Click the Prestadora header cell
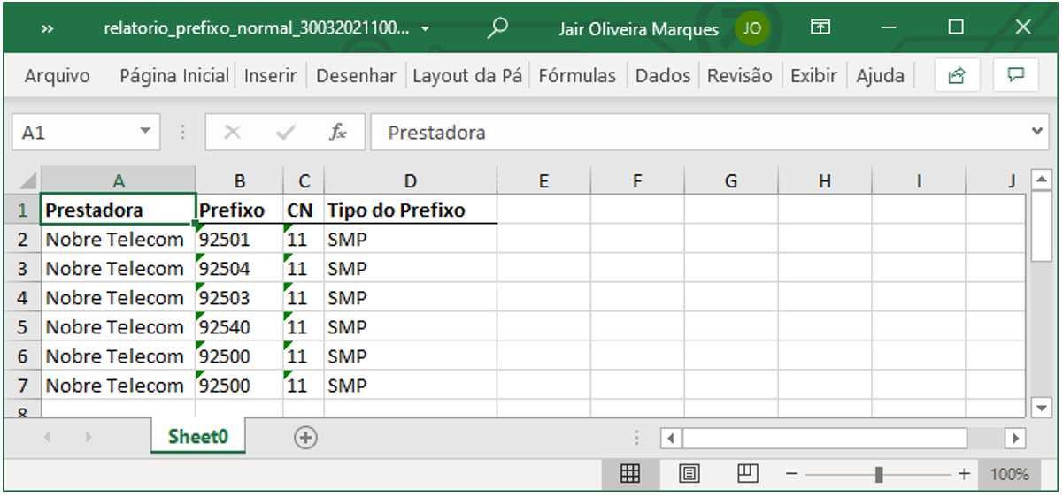This screenshot has height=497, width=1063. pos(119,210)
